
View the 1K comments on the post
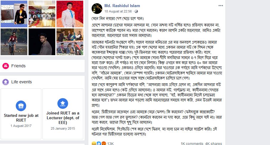[x=192, y=144]
